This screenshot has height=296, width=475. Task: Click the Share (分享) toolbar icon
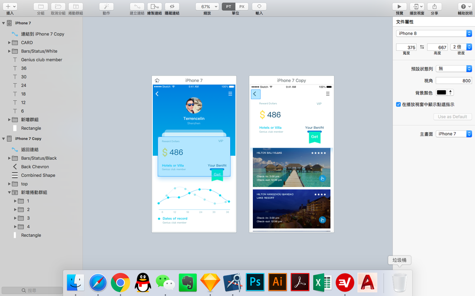coord(434,6)
